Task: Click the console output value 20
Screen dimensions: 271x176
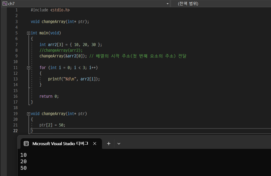Action: (x=24, y=162)
